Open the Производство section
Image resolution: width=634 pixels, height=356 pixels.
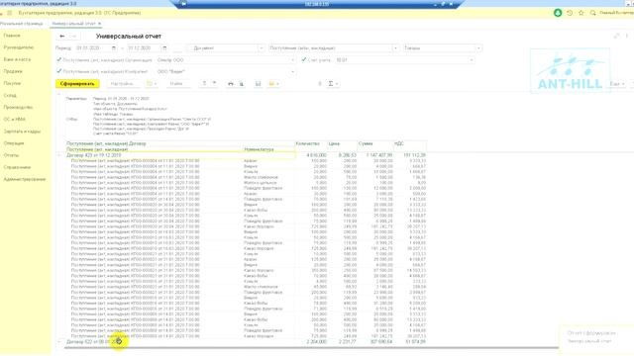pos(18,108)
